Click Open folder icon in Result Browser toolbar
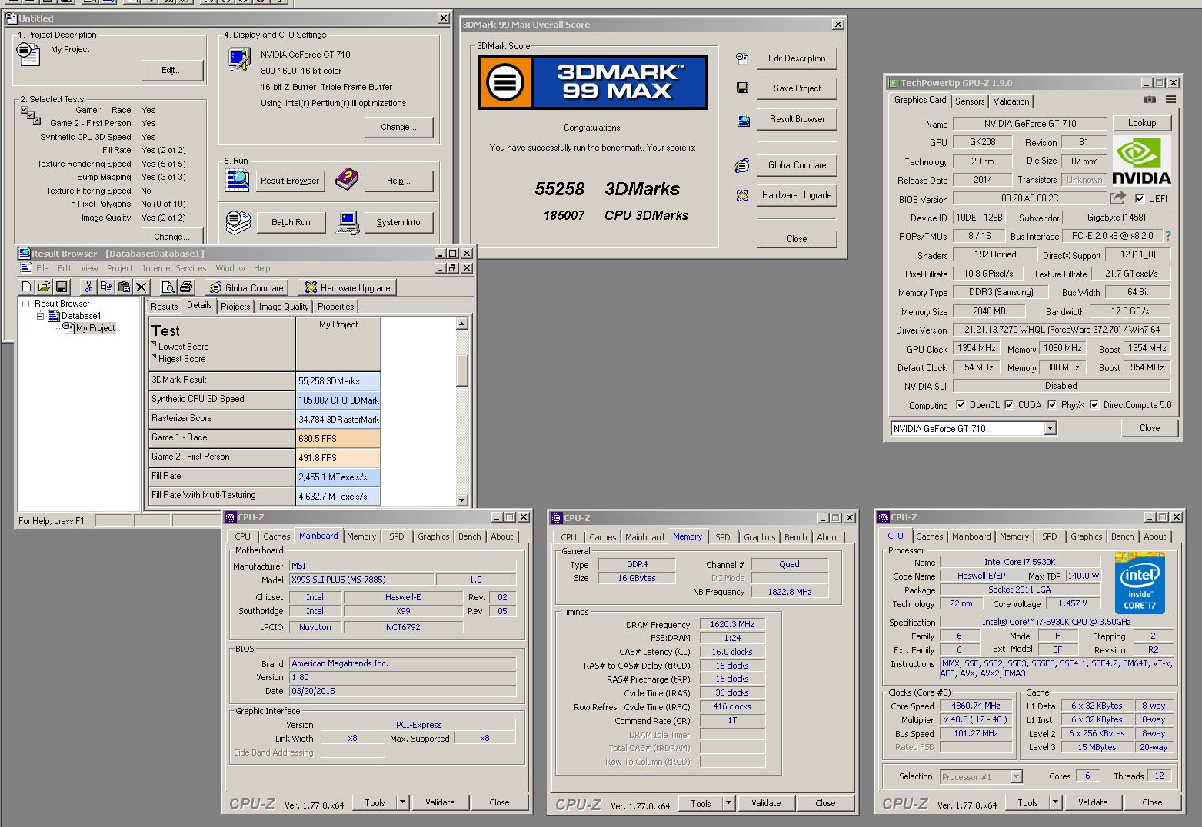This screenshot has height=827, width=1202. pos(44,287)
